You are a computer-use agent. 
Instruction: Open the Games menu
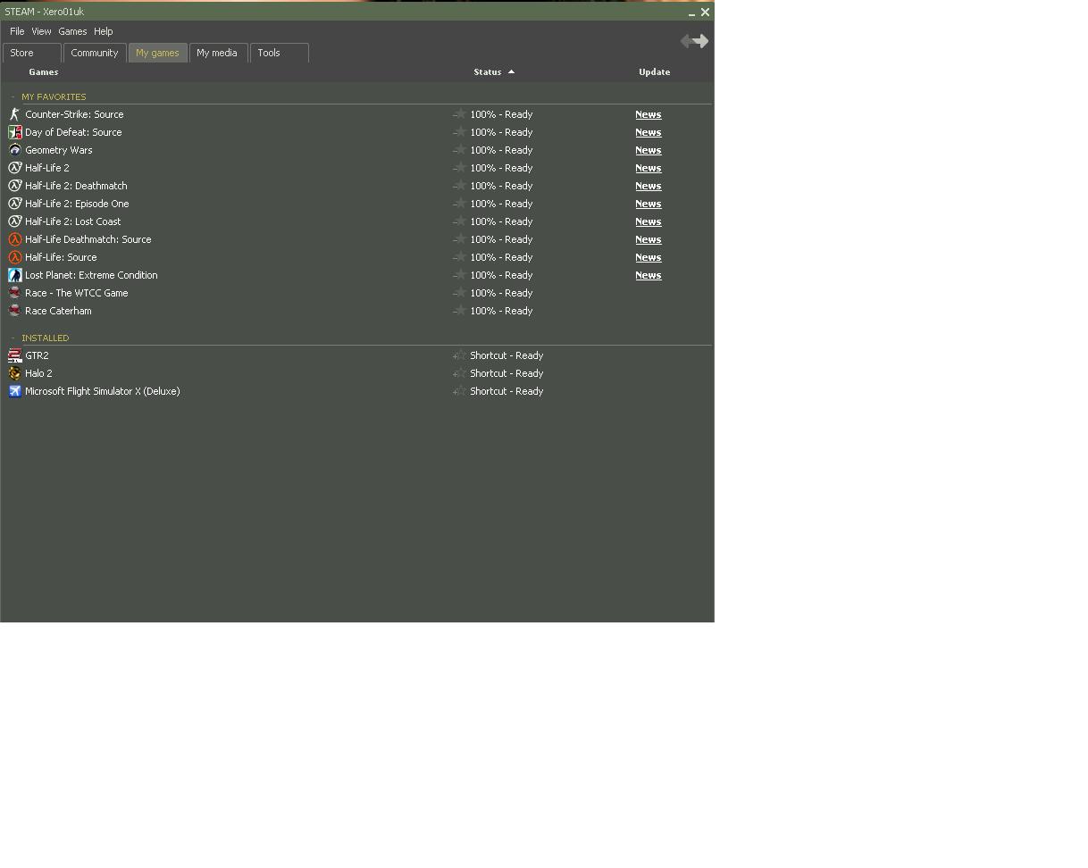(x=72, y=31)
